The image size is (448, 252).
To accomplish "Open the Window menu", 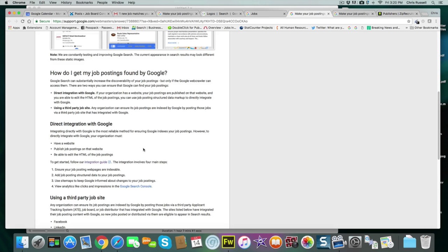I will [x=118, y=2].
